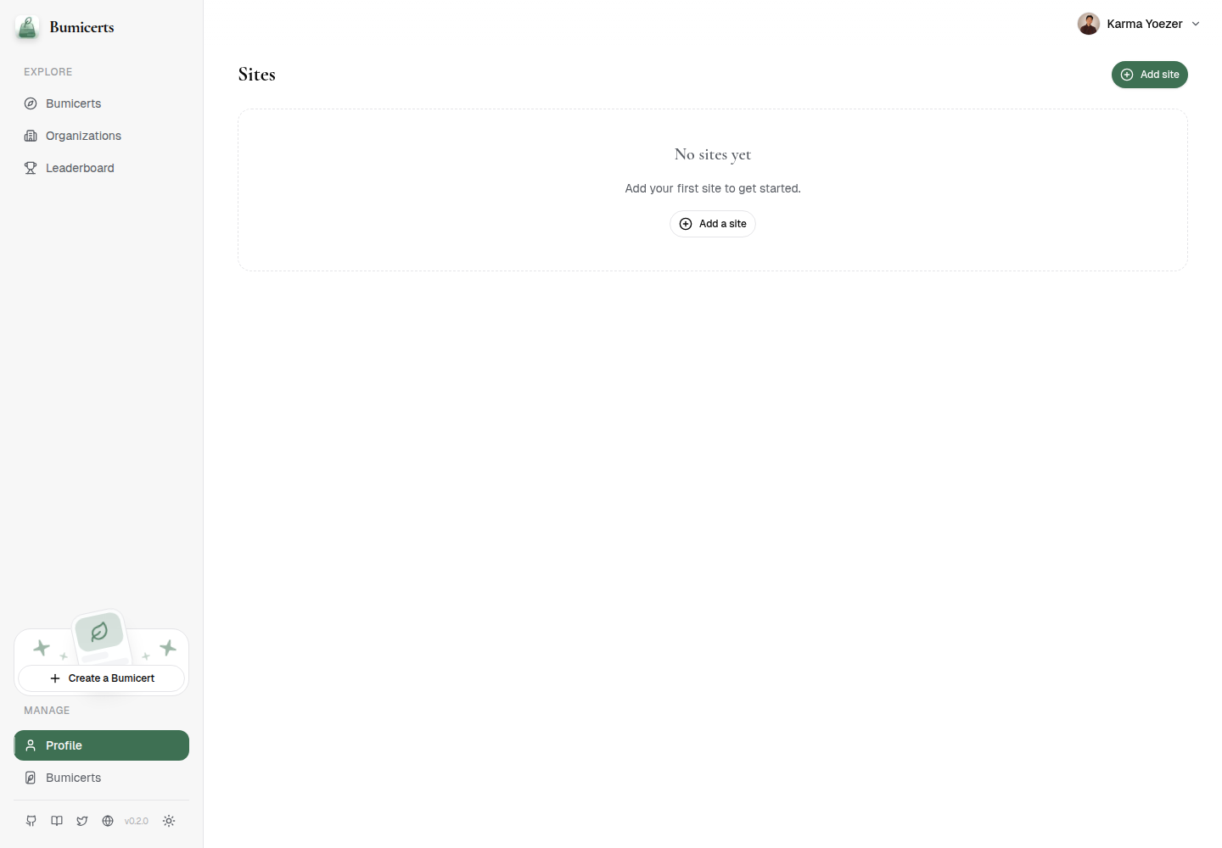Image resolution: width=1222 pixels, height=848 pixels.
Task: Go to the Organizations page
Action: click(x=101, y=136)
